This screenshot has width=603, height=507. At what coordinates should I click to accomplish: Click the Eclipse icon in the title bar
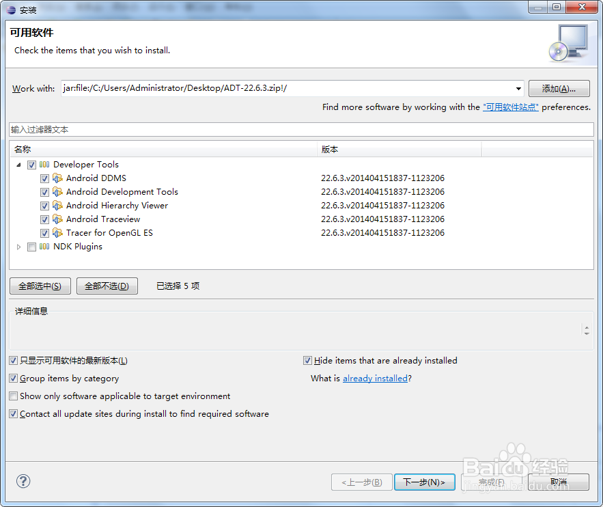[11, 10]
